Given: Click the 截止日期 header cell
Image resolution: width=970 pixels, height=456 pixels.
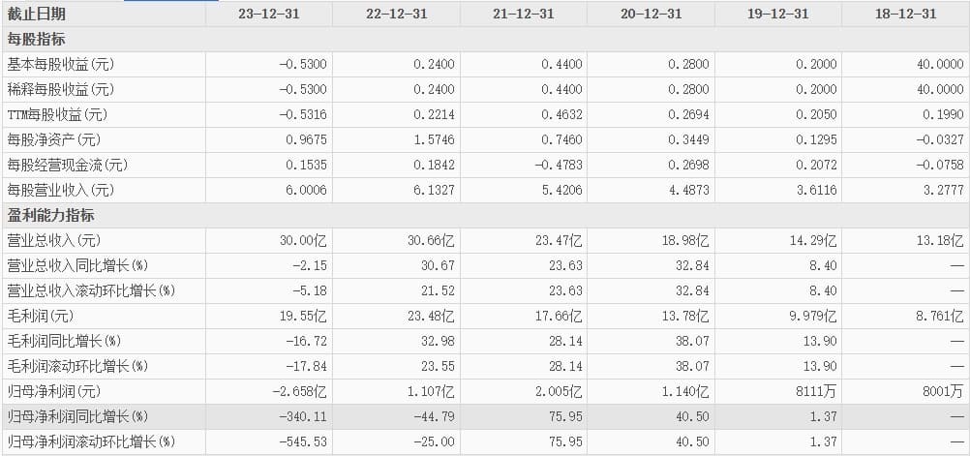Looking at the screenshot, I should [37, 14].
